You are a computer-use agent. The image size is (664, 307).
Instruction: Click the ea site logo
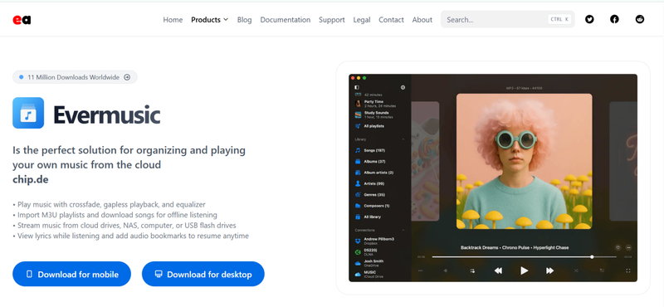pos(22,19)
